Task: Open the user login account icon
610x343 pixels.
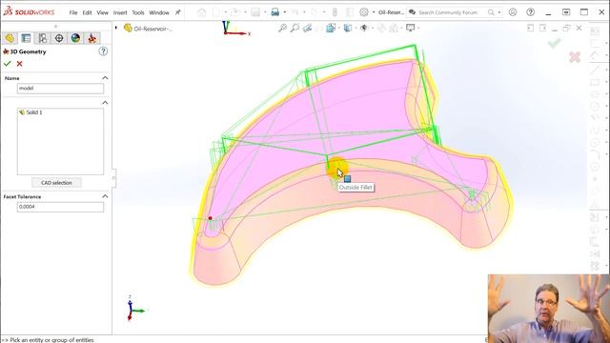Action: (x=513, y=12)
